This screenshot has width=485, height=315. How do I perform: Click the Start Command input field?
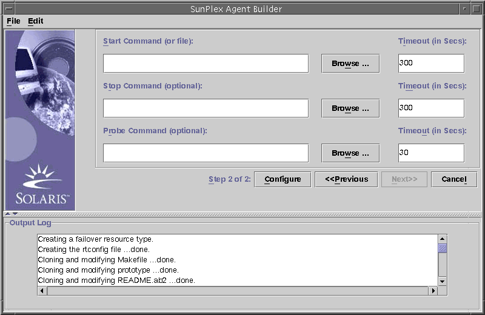point(206,64)
